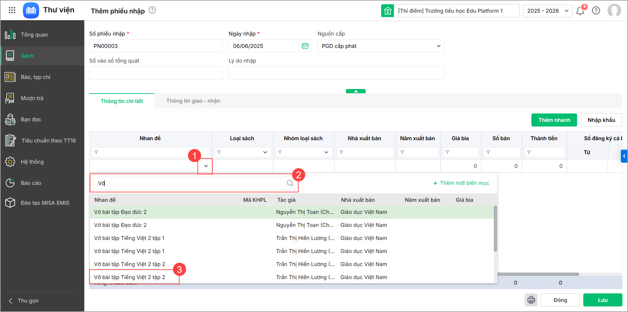This screenshot has width=628, height=312.
Task: Select first Vở bài tập Đạo đức 2 row
Action: (291, 212)
